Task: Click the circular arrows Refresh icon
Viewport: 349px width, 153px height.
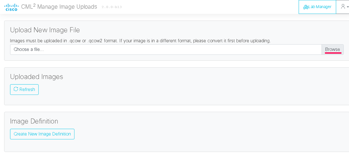Action: tap(16, 89)
